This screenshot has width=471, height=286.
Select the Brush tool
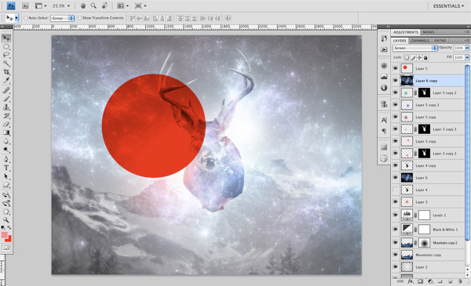(6, 99)
